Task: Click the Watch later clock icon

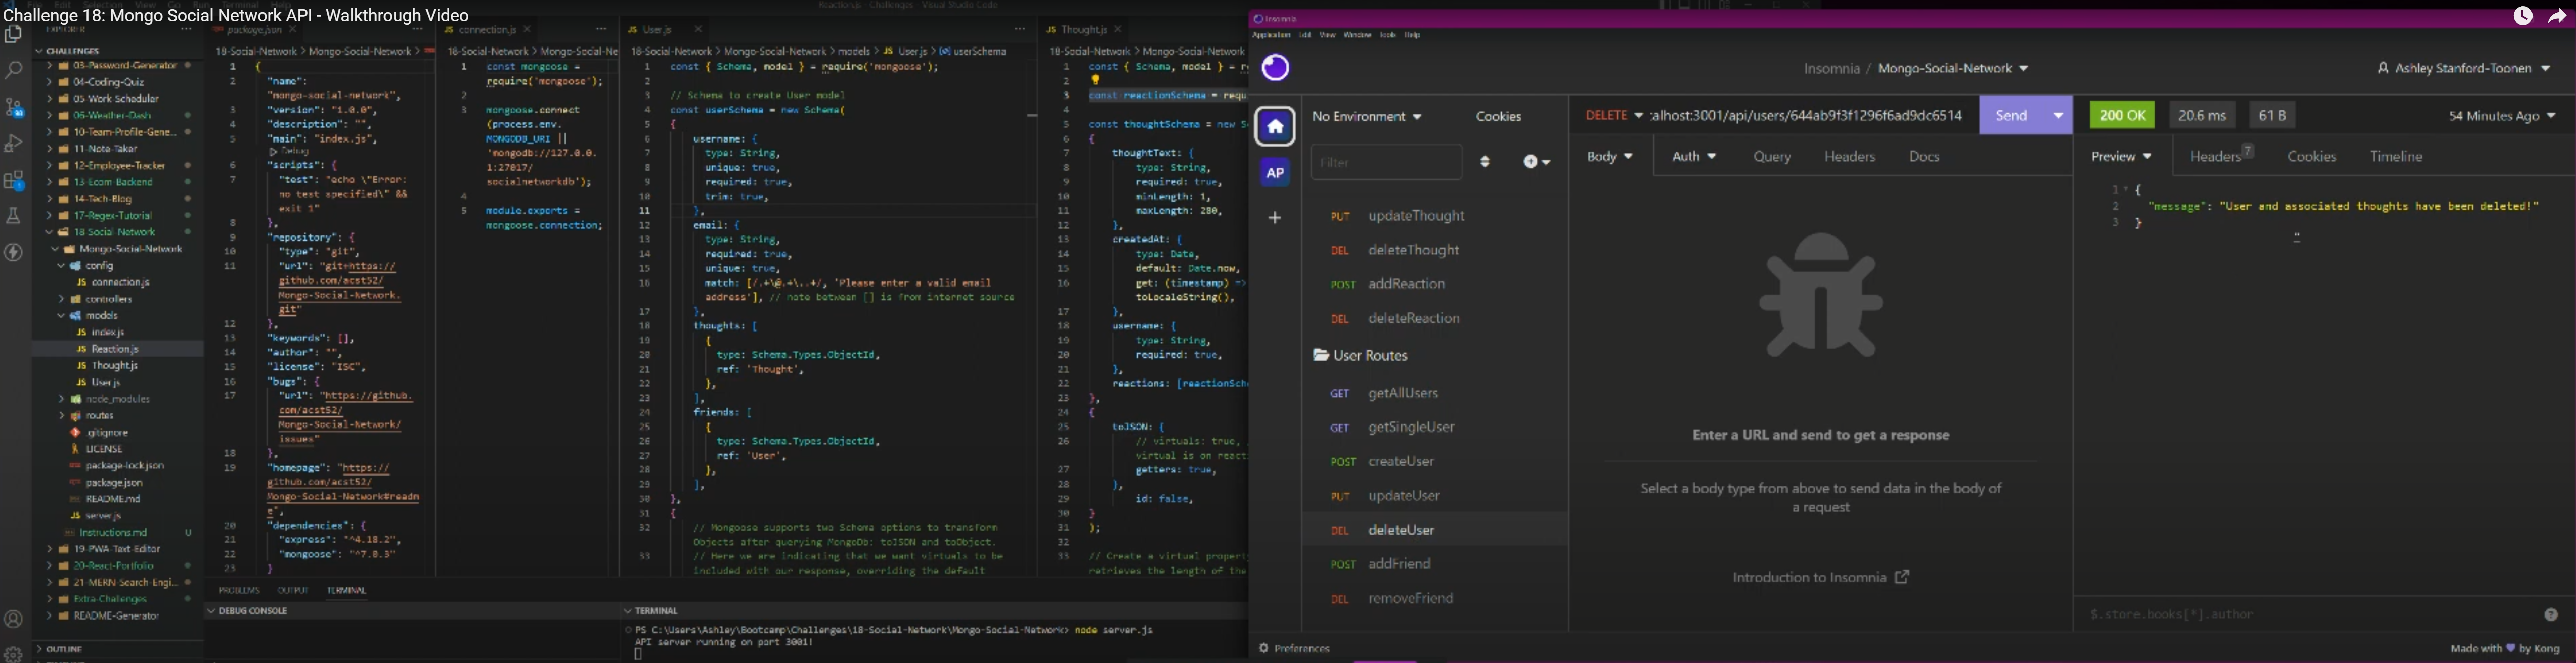Action: (x=2523, y=16)
